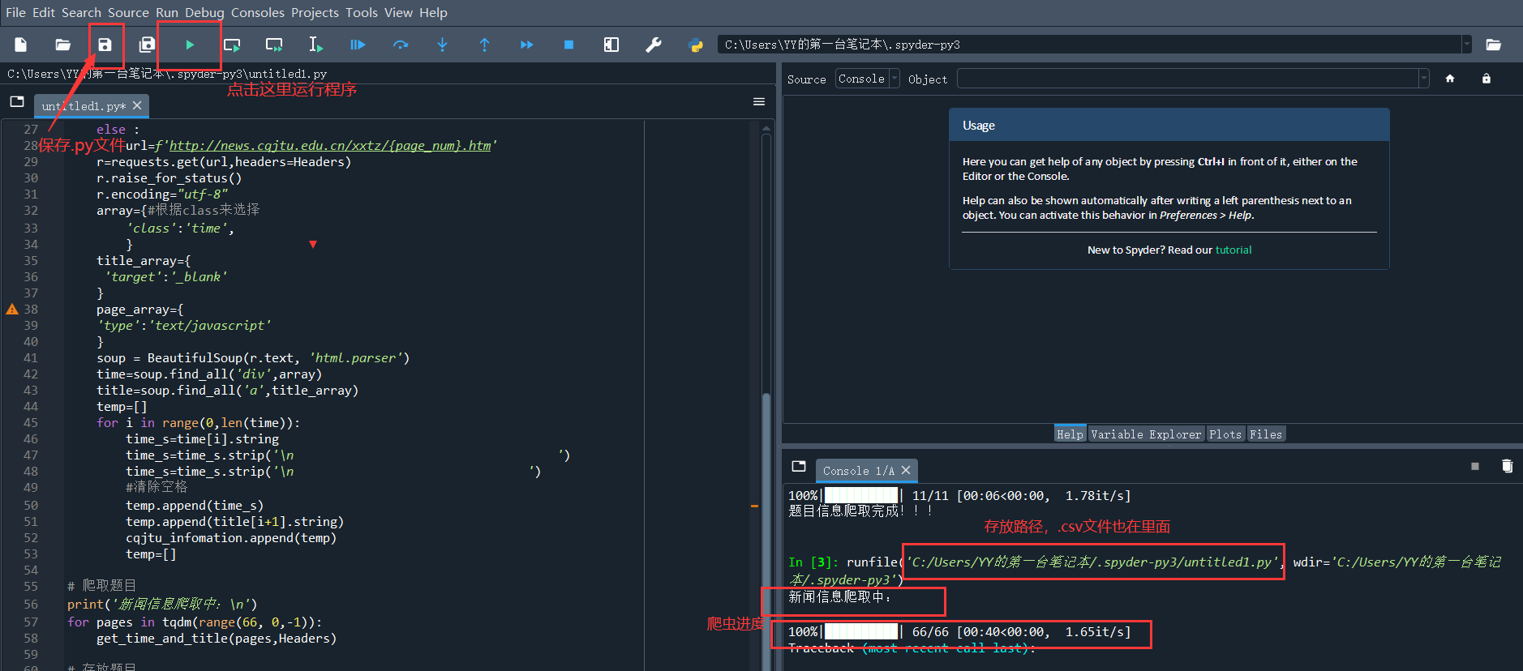Continue execution until the next breakpoint
This screenshot has height=671, width=1523.
pyautogui.click(x=527, y=45)
